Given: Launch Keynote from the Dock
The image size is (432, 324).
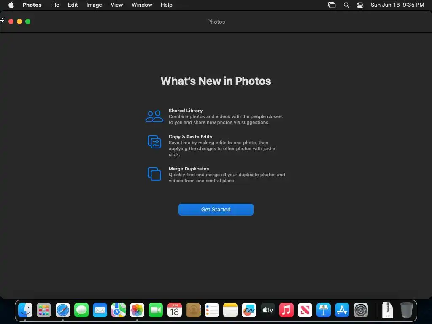Looking at the screenshot, I should (x=324, y=310).
